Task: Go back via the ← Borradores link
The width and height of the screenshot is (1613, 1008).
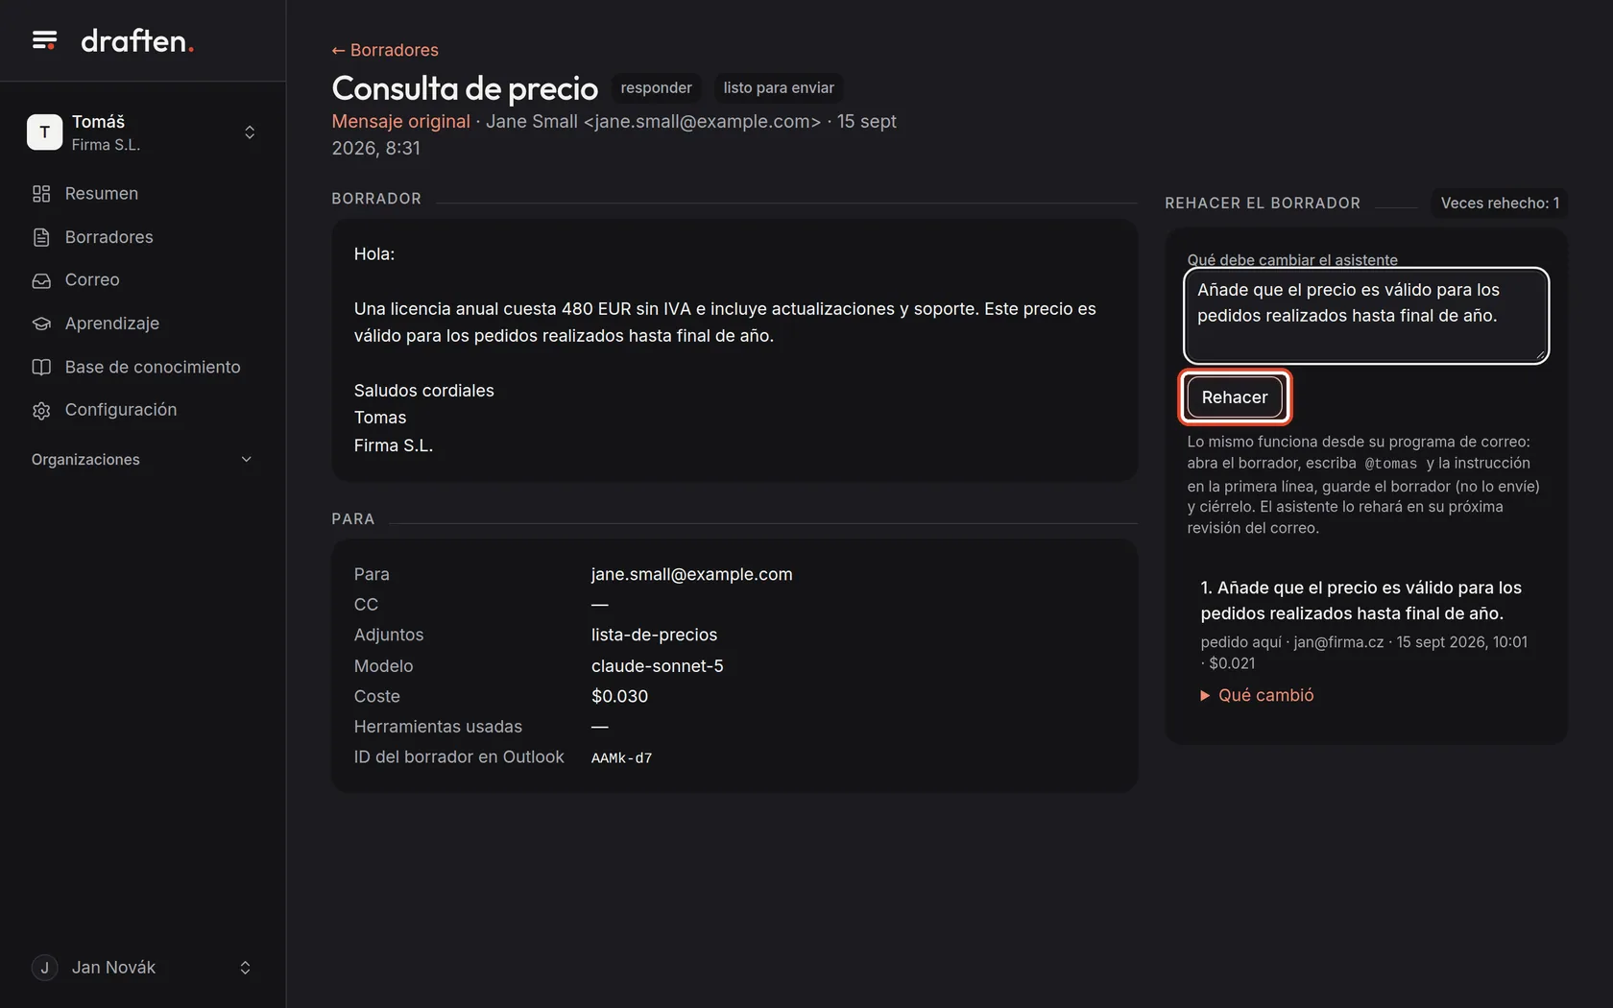Action: [x=385, y=50]
